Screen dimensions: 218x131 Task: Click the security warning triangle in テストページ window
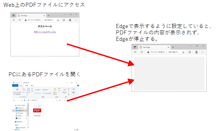(26, 20)
